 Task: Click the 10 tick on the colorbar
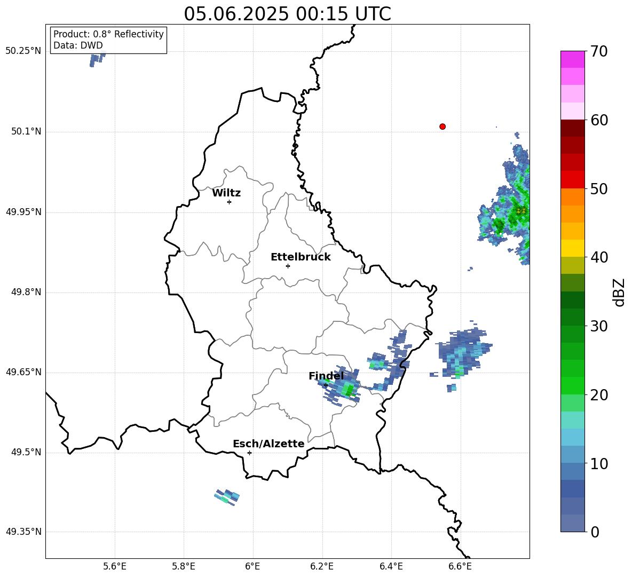click(599, 463)
